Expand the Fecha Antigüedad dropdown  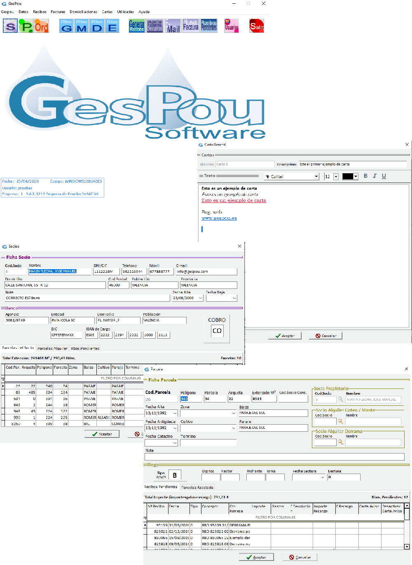click(175, 428)
